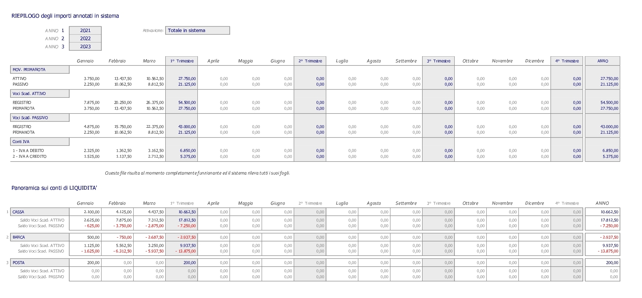Screen dimensions: 642x298
Task: Select IVA A CREDITO annual total 5.375,00
Action: [610, 156]
